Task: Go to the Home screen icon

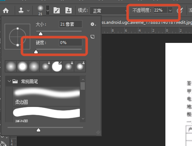Action: tap(6, 10)
